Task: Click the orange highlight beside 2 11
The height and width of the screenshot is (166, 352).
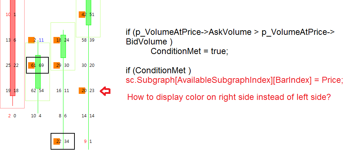Action: [31, 40]
